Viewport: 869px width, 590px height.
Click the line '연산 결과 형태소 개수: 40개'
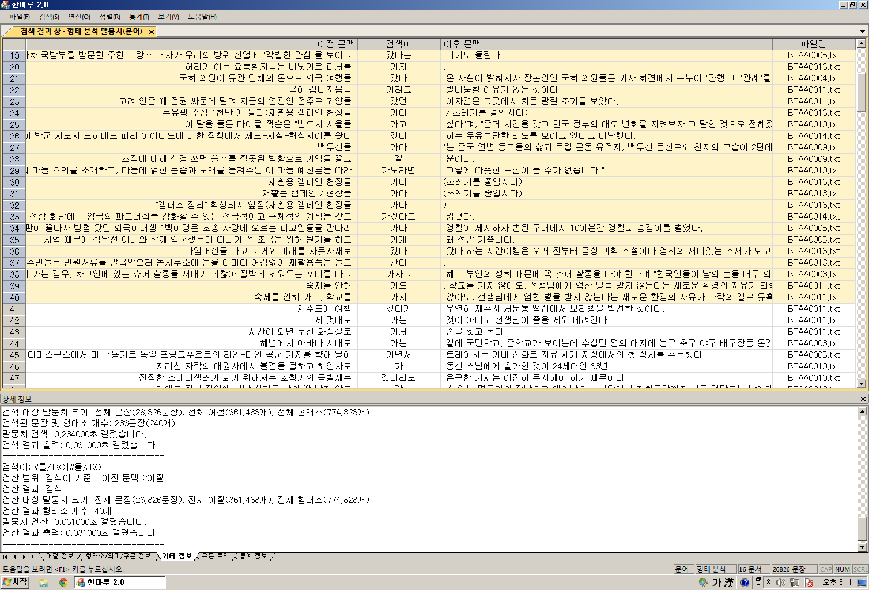coord(57,511)
